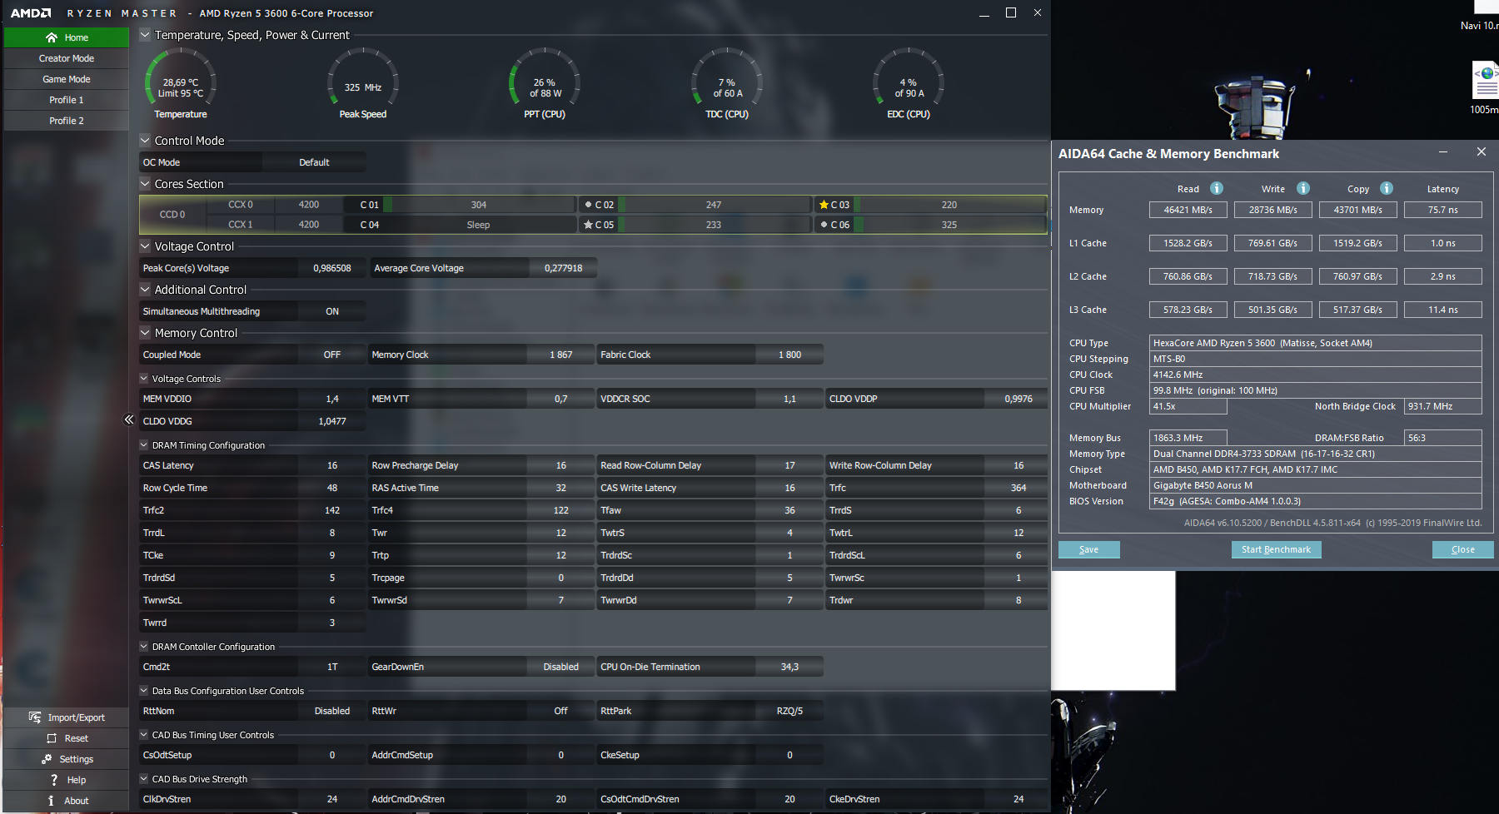Collapse Data Bus Configuration User Controls
The image size is (1499, 814).
coord(143,691)
